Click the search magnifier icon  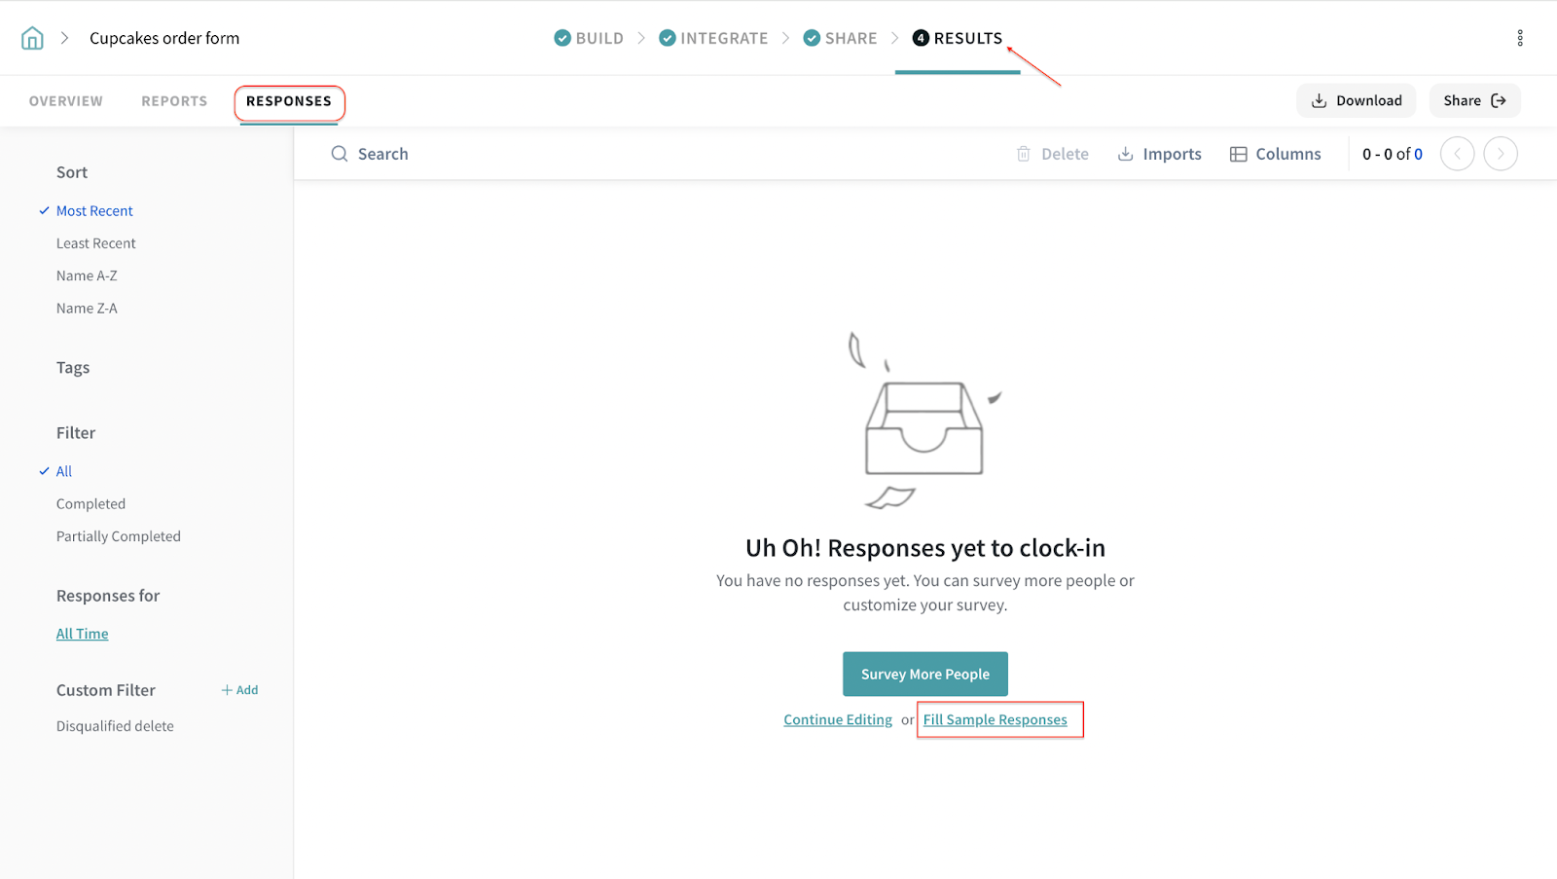(x=340, y=154)
